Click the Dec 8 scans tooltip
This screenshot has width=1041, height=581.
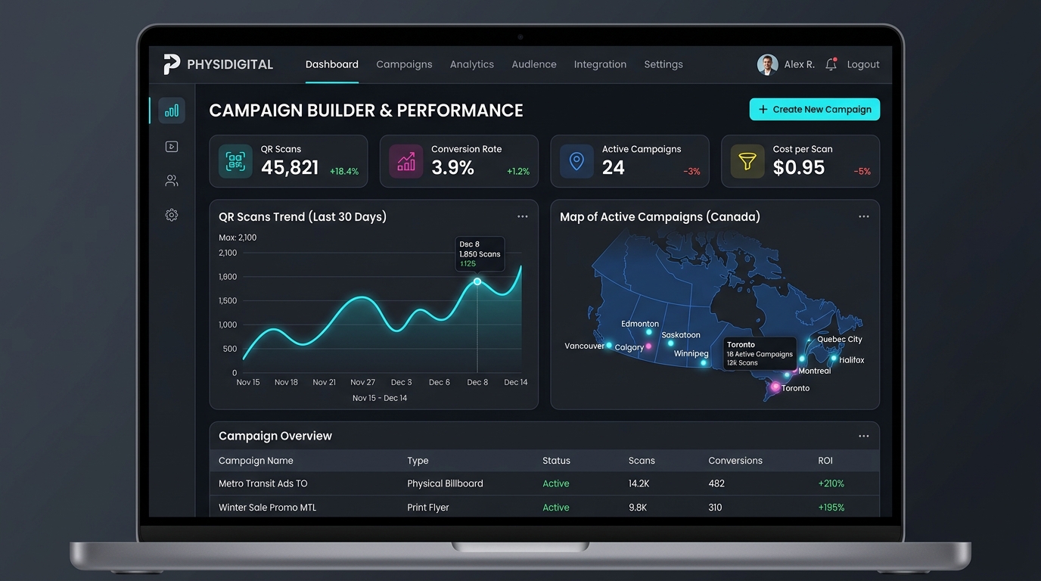(480, 254)
